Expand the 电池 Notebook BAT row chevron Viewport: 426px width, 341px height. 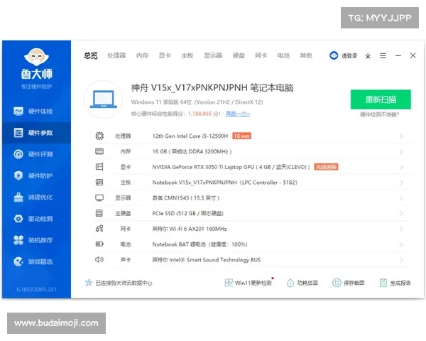coord(401,244)
